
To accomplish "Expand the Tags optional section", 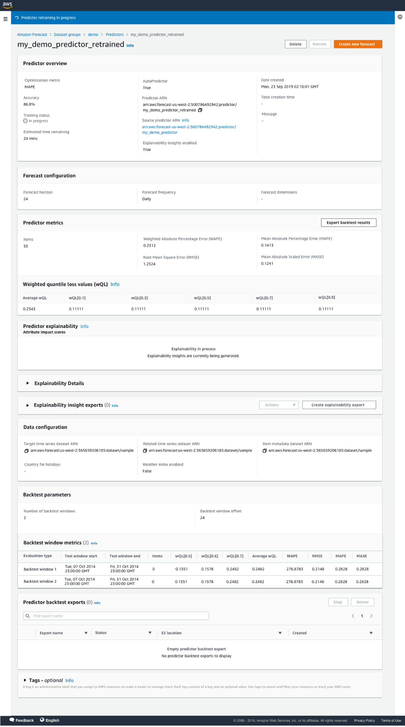I will point(25,680).
